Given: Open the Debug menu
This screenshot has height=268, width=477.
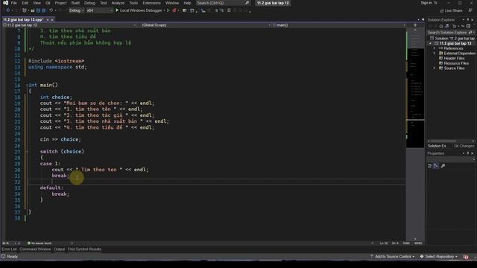Looking at the screenshot, I should click(x=89, y=3).
